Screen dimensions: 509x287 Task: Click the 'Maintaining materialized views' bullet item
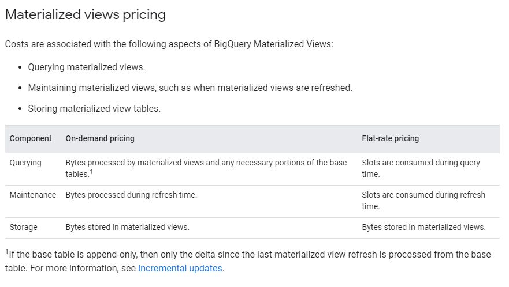point(190,88)
